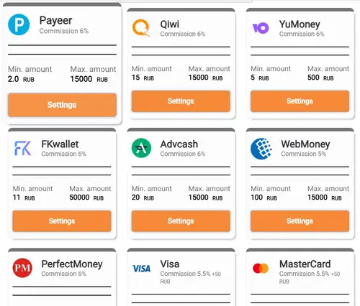360x306 pixels.
Task: Select the PerfectMoney card title
Action: point(72,264)
